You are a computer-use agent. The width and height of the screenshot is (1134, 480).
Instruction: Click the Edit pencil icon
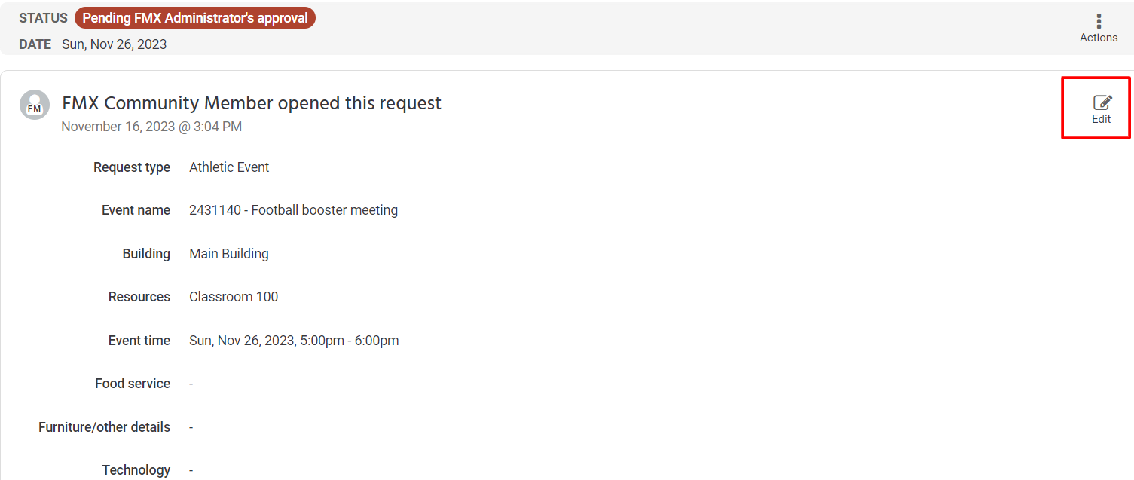1102,102
